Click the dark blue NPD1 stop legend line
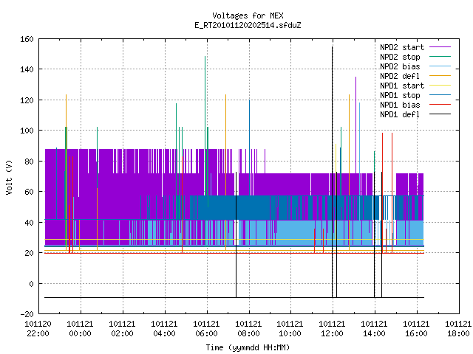This screenshot has width=473, height=354. pos(440,95)
